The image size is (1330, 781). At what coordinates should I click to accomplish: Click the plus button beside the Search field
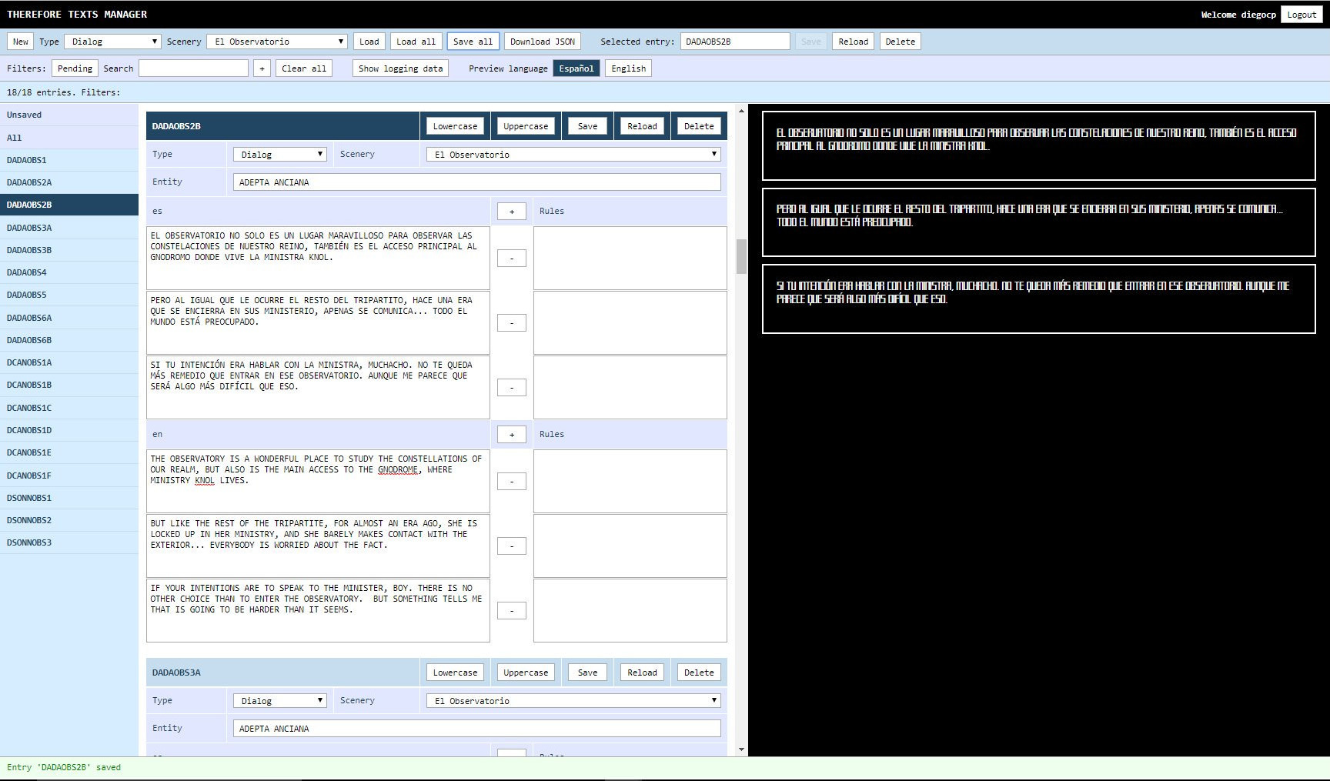(x=262, y=68)
